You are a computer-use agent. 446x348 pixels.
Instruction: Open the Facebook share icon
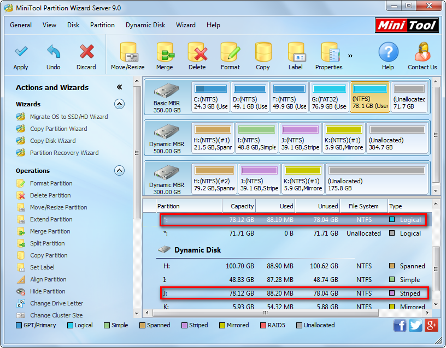tap(400, 325)
